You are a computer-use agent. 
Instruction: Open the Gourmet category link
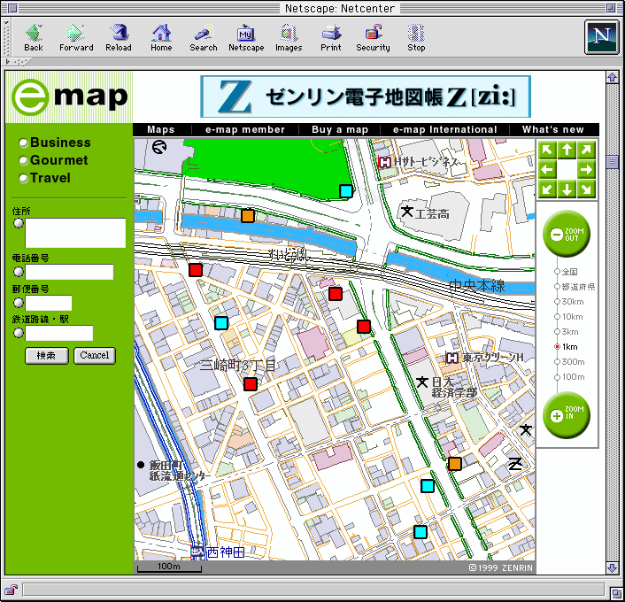pos(59,160)
